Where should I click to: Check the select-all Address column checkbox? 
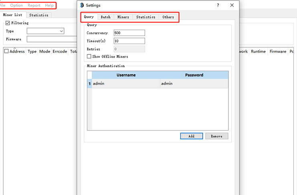[x=6, y=51]
